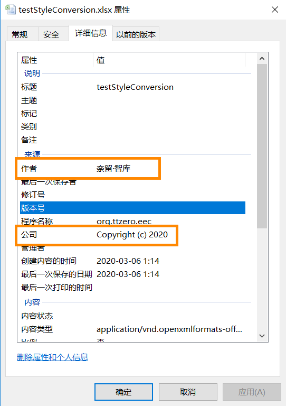Screen dimensions: 286x406
Task: Select the highlighted 版本号 row
Action: tap(132, 208)
